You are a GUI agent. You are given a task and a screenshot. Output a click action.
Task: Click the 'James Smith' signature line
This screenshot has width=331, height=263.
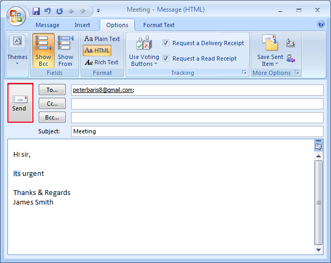tap(33, 202)
